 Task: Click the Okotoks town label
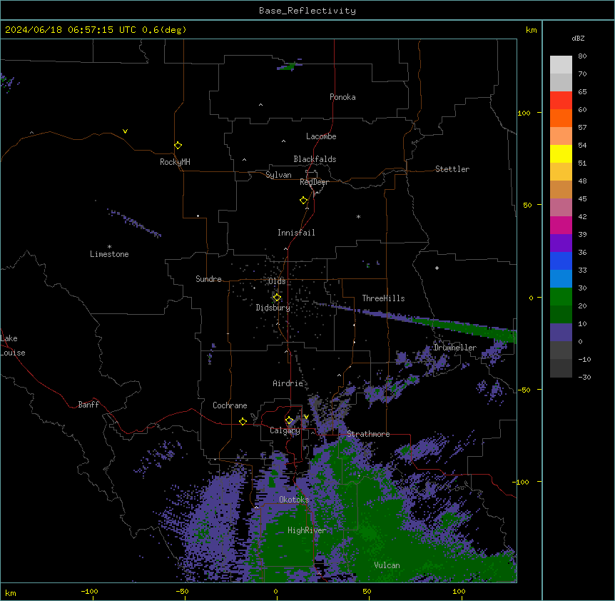pos(294,500)
